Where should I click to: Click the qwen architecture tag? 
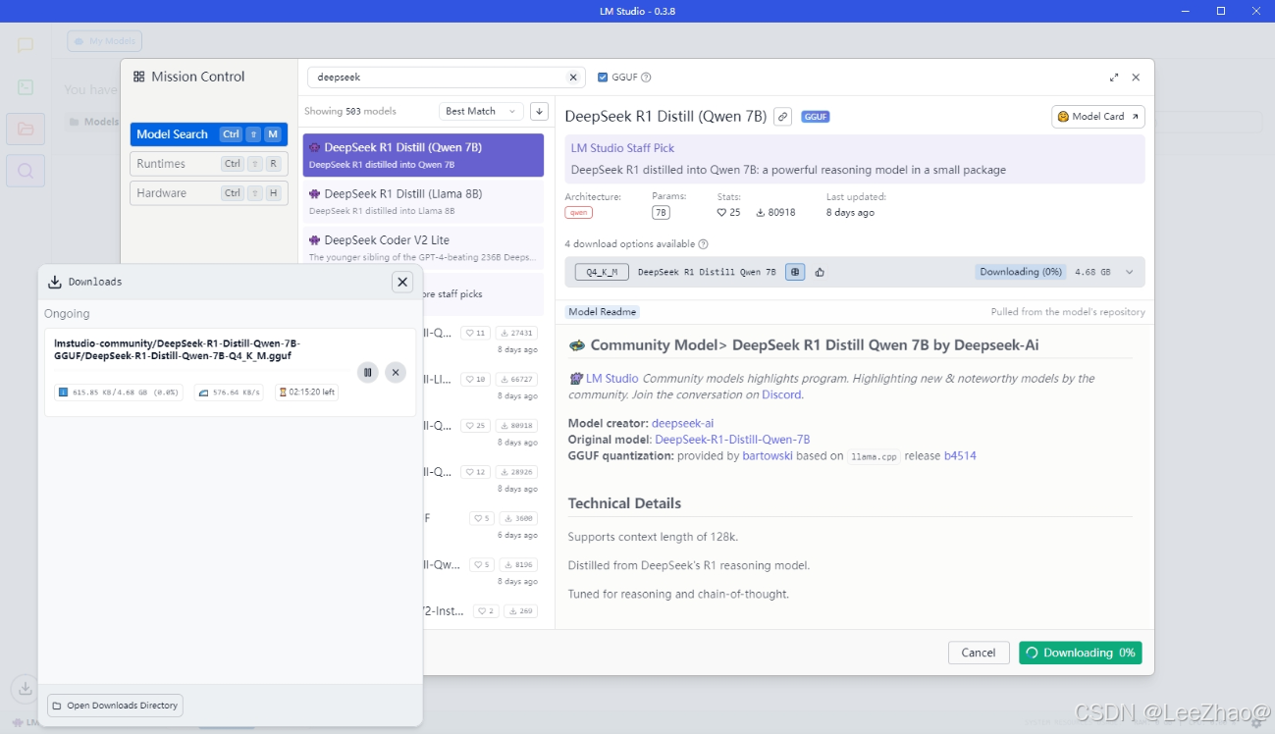click(x=578, y=213)
